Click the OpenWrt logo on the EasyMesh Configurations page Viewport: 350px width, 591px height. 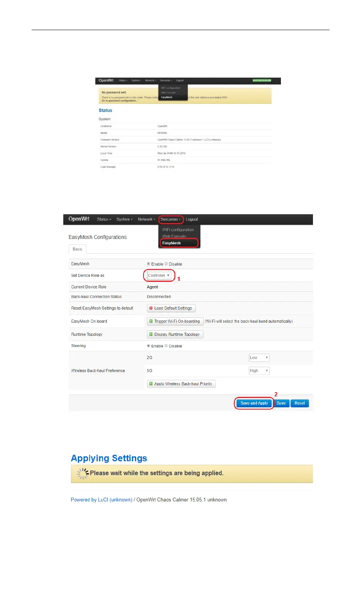[x=79, y=219]
